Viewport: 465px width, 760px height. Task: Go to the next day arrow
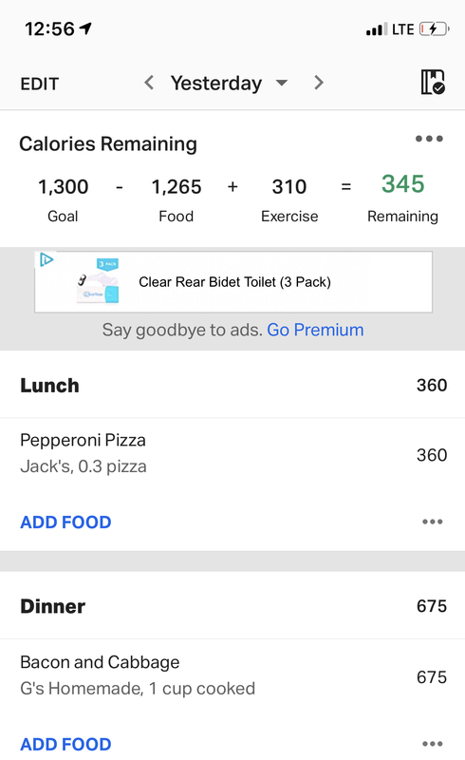click(x=318, y=83)
